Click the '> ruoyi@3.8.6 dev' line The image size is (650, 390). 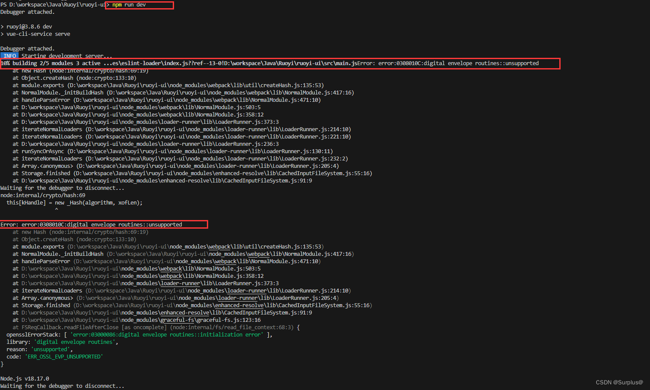point(26,27)
